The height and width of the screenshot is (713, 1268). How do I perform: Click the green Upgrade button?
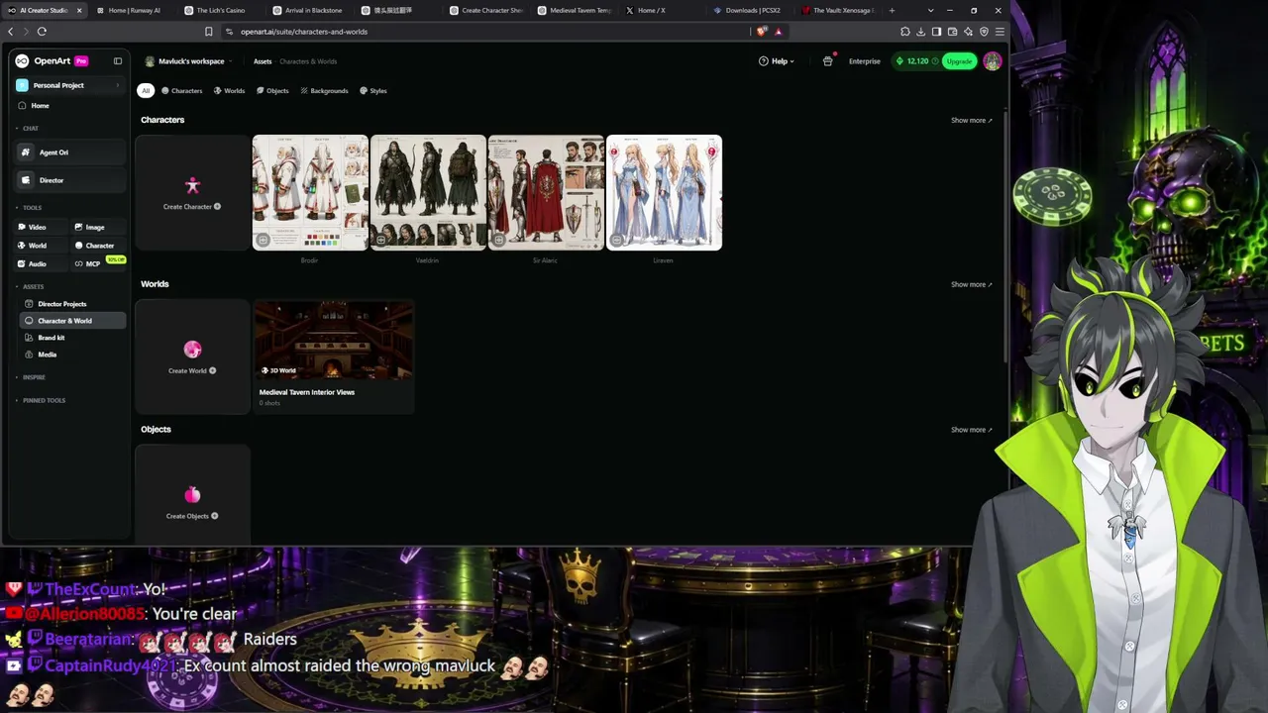(959, 61)
